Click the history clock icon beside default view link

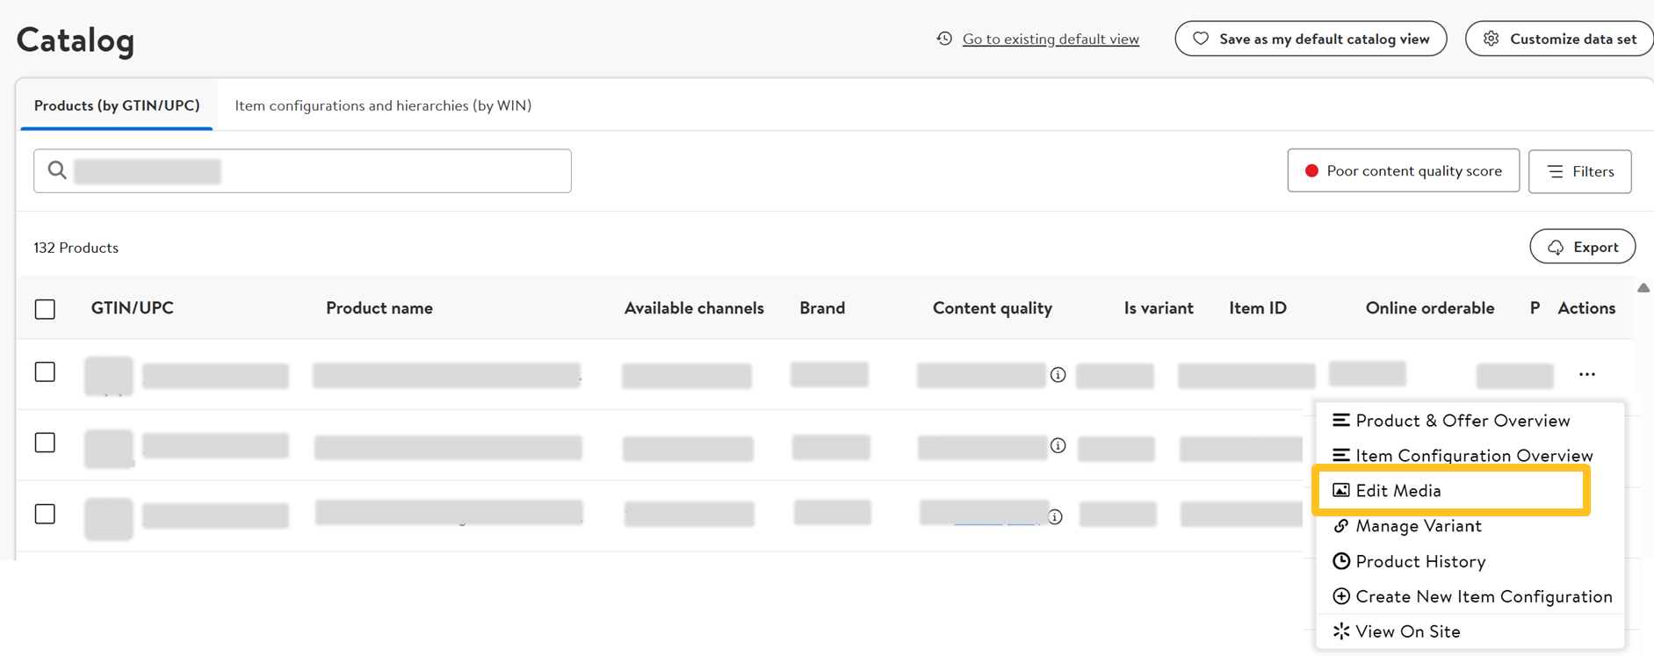[944, 39]
